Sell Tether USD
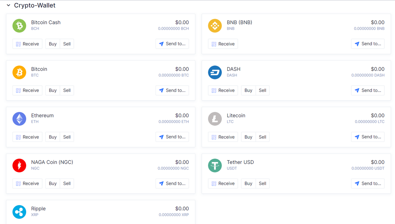This screenshot has height=224, width=395. tap(263, 183)
